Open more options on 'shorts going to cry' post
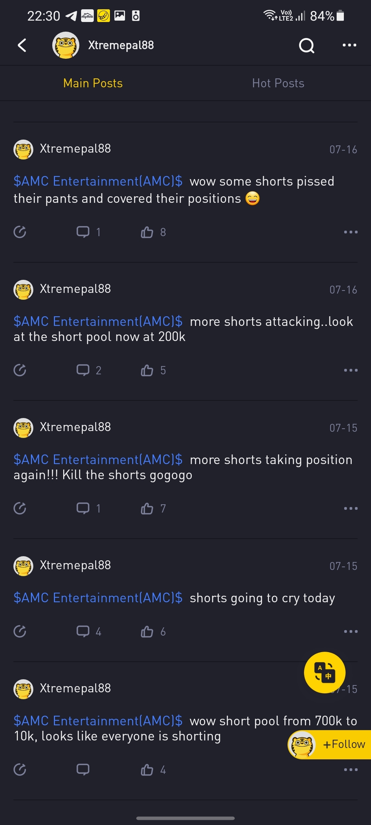This screenshot has height=825, width=371. pos(351,631)
